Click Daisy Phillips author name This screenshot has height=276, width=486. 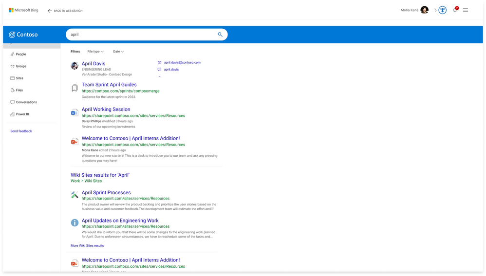point(92,121)
